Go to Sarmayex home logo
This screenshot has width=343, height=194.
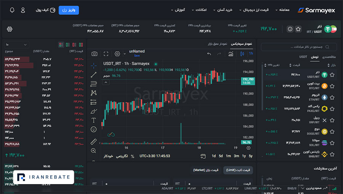[x=316, y=10]
